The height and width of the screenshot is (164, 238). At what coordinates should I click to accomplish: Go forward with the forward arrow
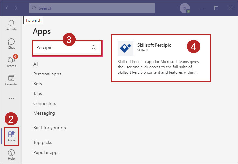16,8
